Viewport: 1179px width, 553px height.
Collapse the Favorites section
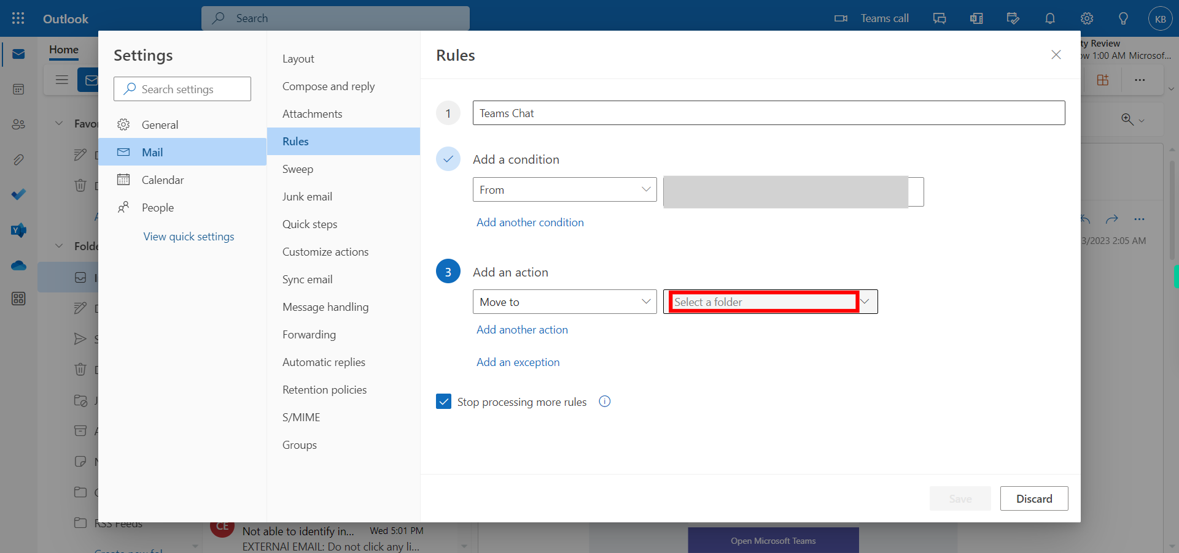tap(59, 123)
